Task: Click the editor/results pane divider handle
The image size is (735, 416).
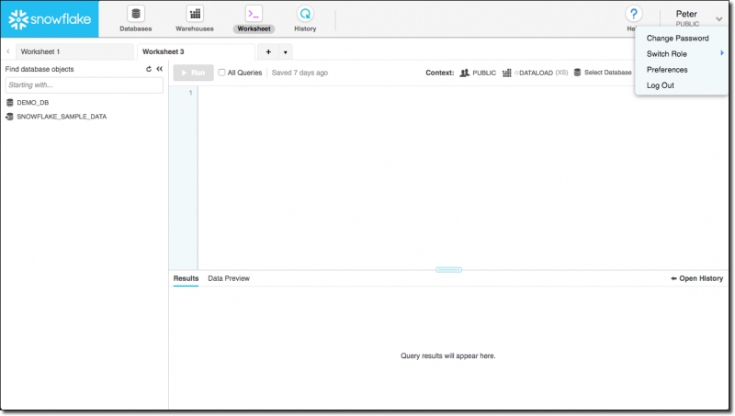Action: (x=448, y=270)
